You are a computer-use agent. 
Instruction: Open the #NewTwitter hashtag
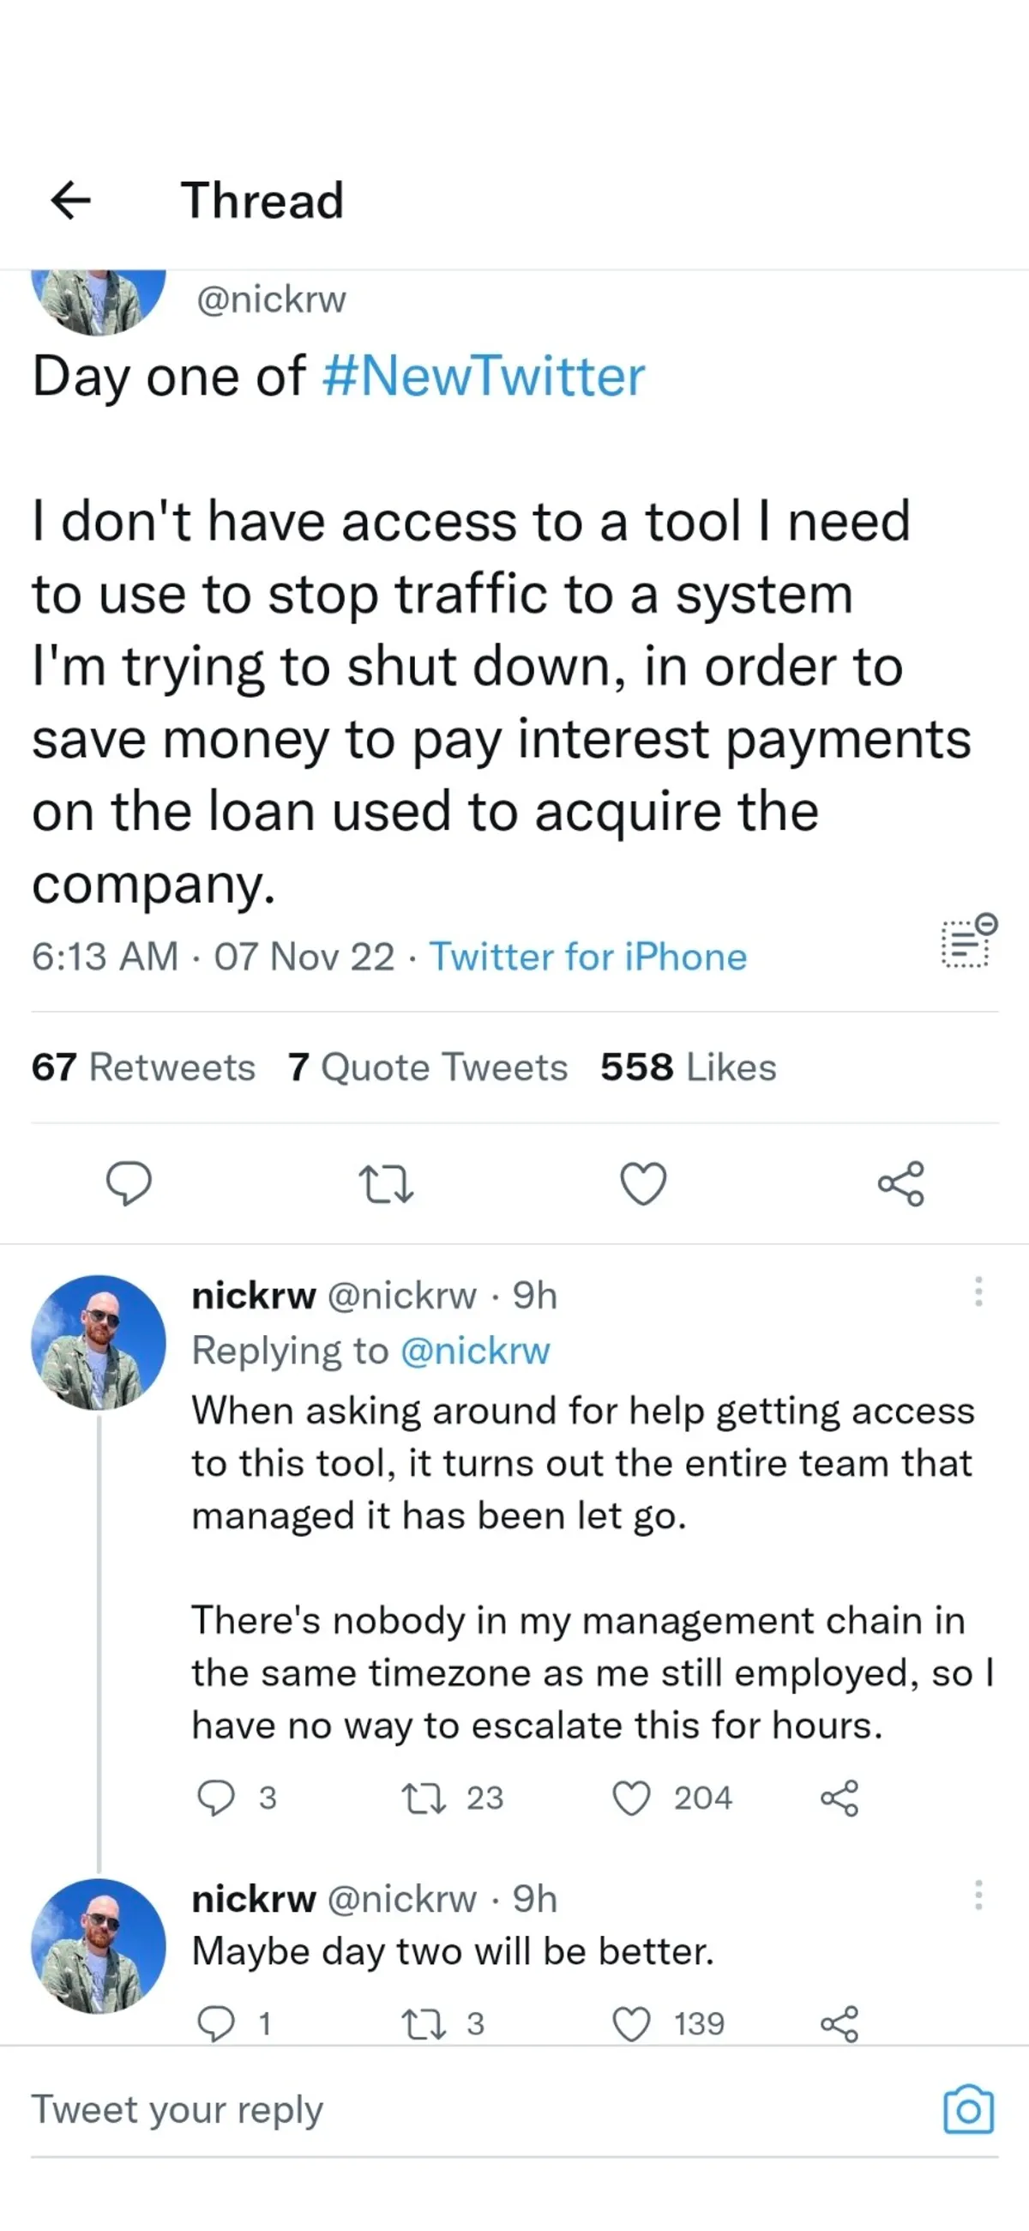pyautogui.click(x=483, y=376)
